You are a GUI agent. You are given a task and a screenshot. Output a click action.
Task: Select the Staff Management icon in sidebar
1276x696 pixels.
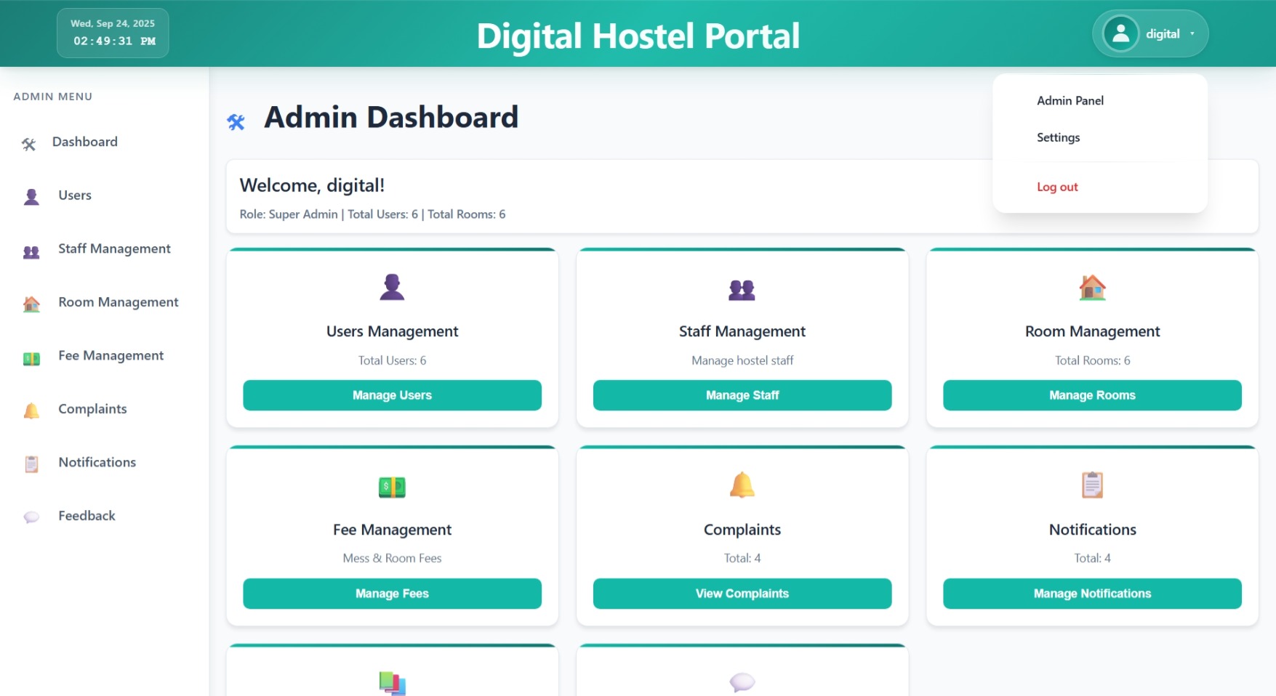31,249
